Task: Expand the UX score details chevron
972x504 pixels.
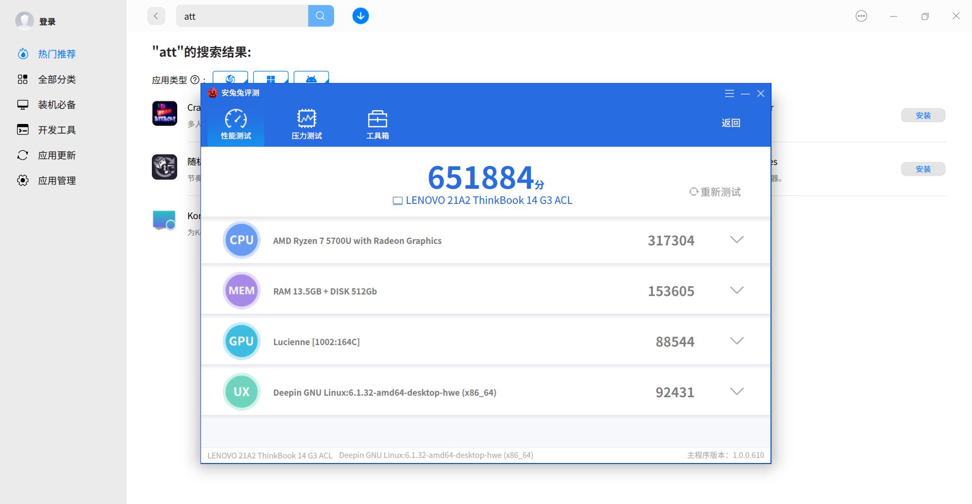Action: [x=737, y=392]
